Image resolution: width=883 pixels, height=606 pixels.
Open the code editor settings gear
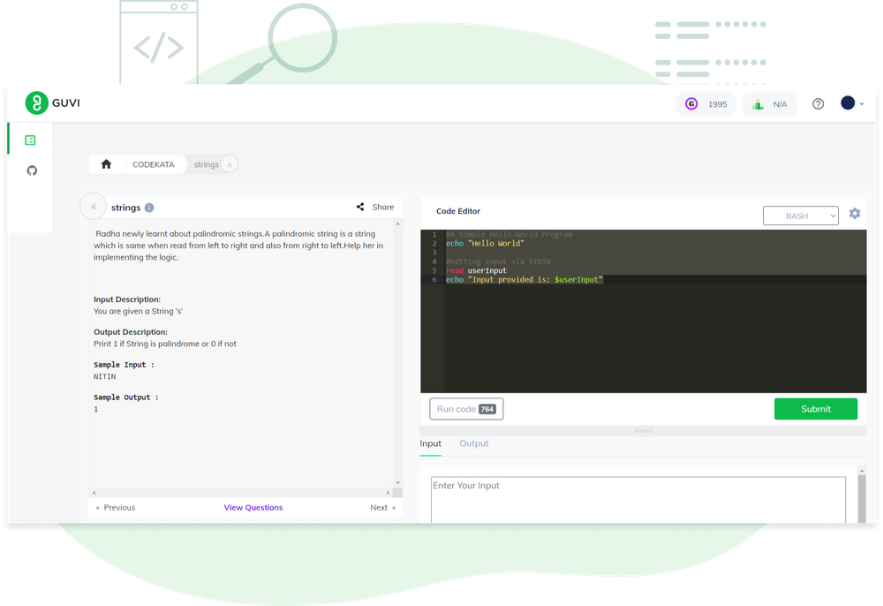click(854, 214)
